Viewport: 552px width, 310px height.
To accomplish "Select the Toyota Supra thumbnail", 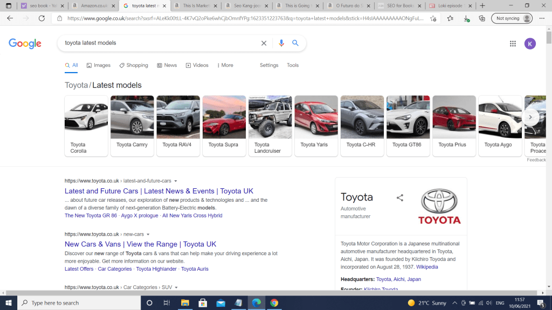I will [x=224, y=125].
